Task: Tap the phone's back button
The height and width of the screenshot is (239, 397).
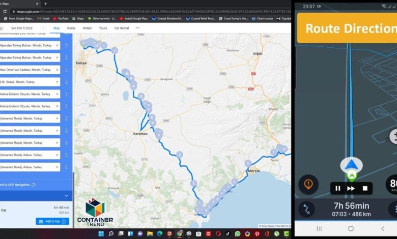Action: coord(383,229)
